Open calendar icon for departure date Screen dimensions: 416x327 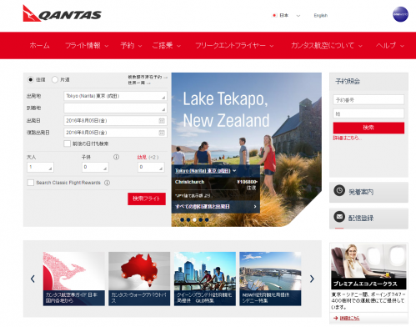pos(162,120)
